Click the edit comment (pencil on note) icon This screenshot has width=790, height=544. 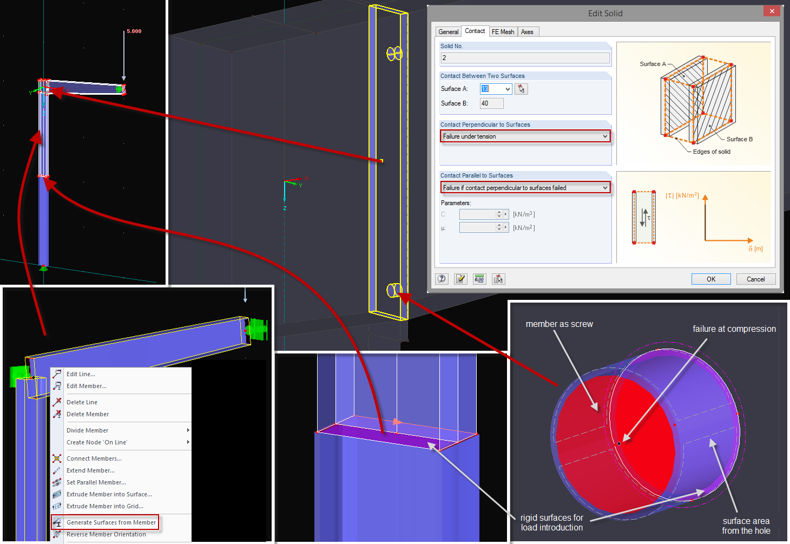pos(460,278)
